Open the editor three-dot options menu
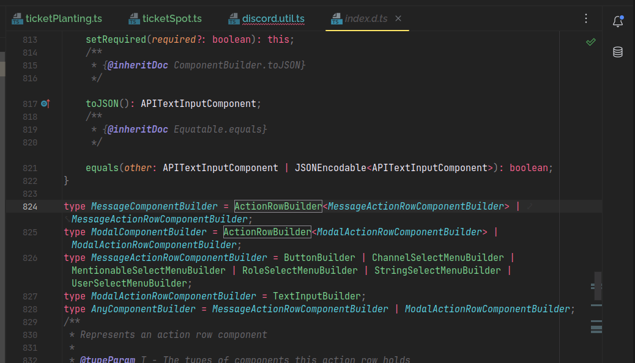This screenshot has width=635, height=363. pyautogui.click(x=586, y=19)
